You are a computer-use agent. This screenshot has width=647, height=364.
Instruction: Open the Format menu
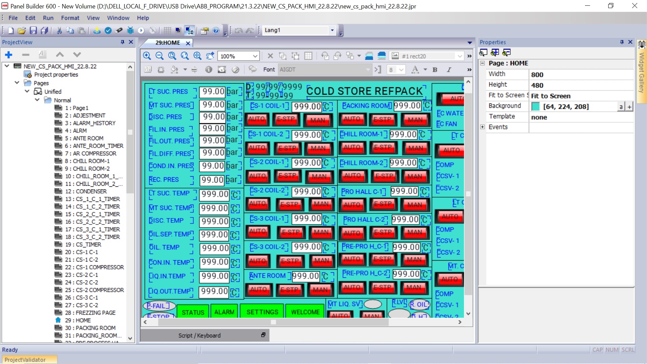pyautogui.click(x=70, y=18)
